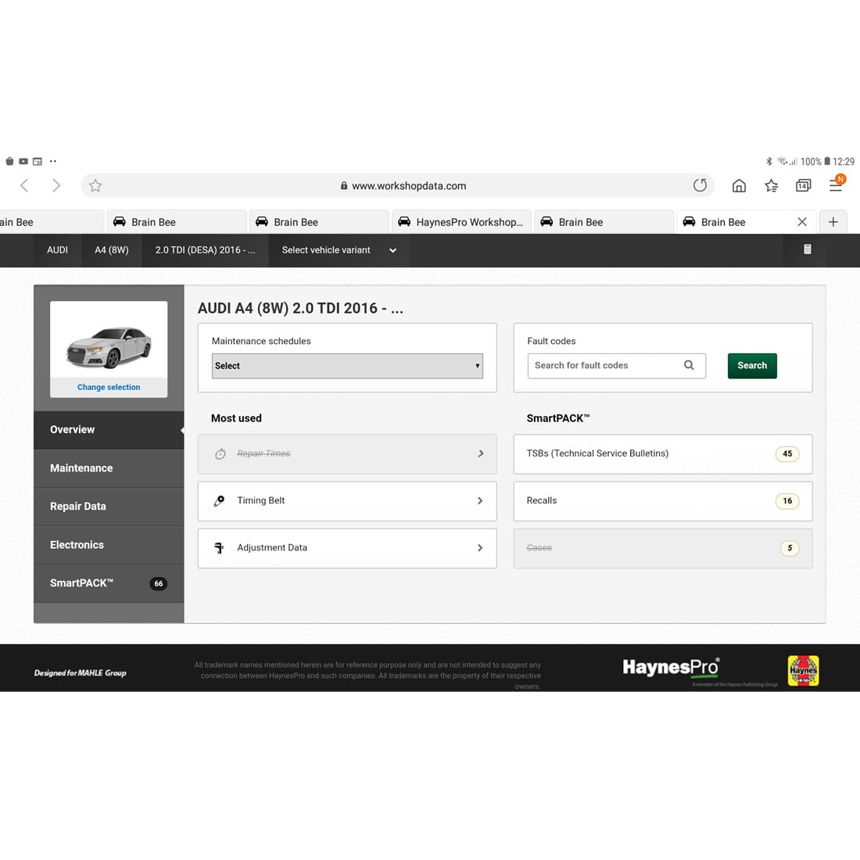Click arrow on Timing Belt row

pyautogui.click(x=480, y=500)
